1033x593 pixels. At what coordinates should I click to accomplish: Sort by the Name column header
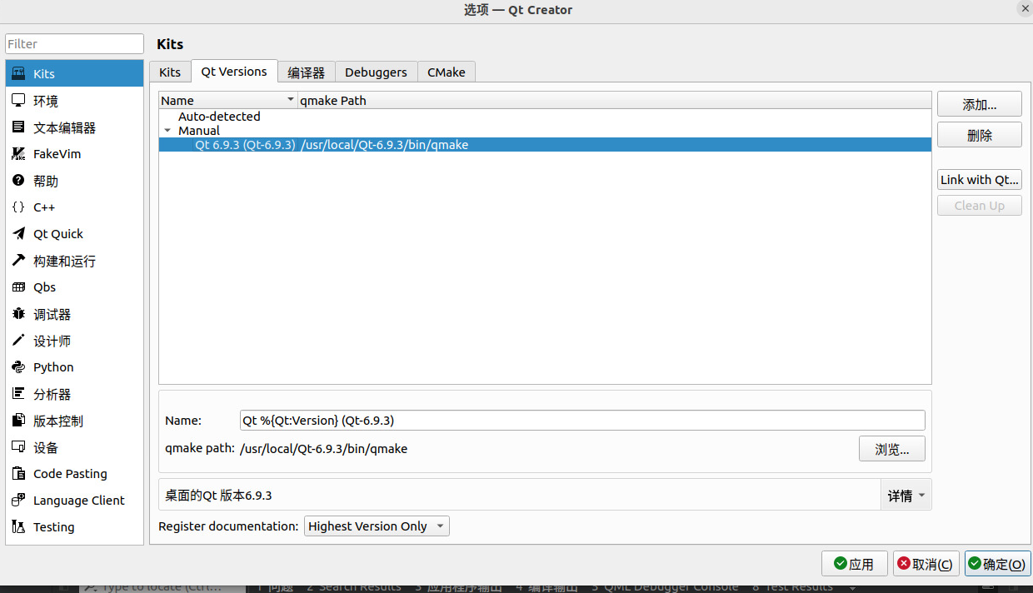pos(228,100)
